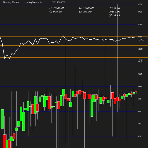This screenshot has width=148, height=148.
Task: Click the 1135 price axis label
Action: tap(140, 24)
